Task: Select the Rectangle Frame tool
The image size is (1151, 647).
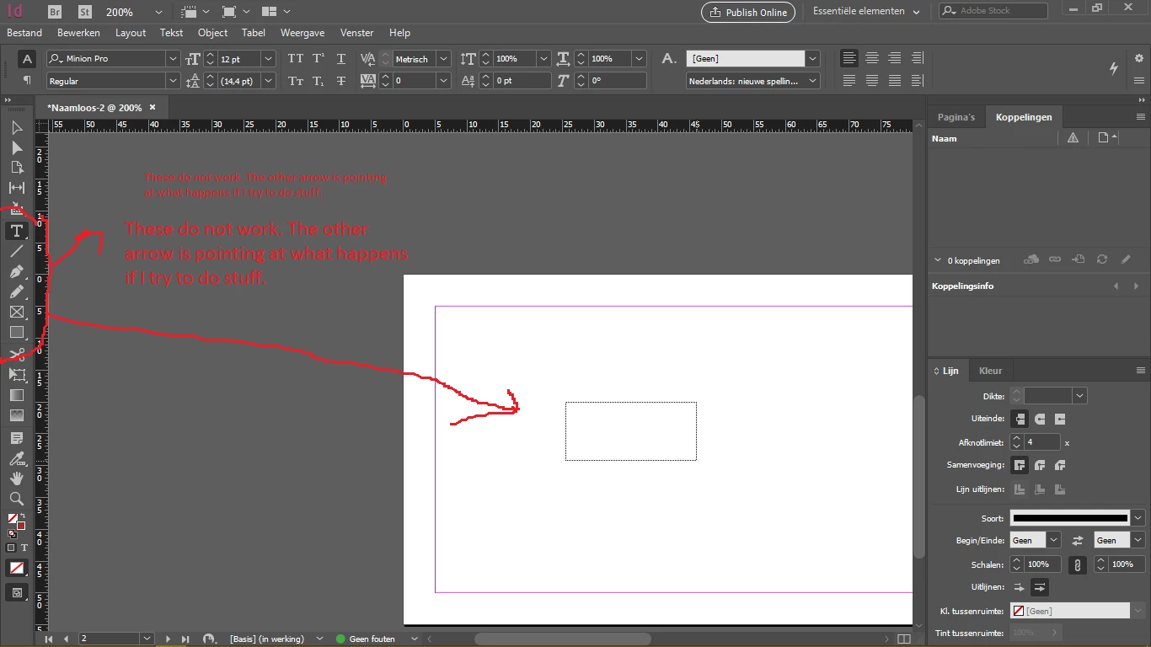Action: click(x=17, y=312)
